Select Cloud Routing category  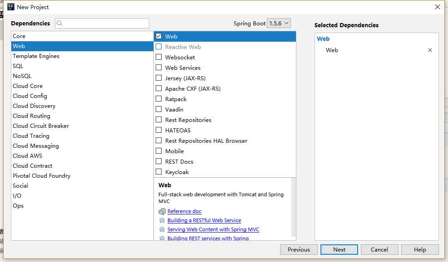(82, 116)
